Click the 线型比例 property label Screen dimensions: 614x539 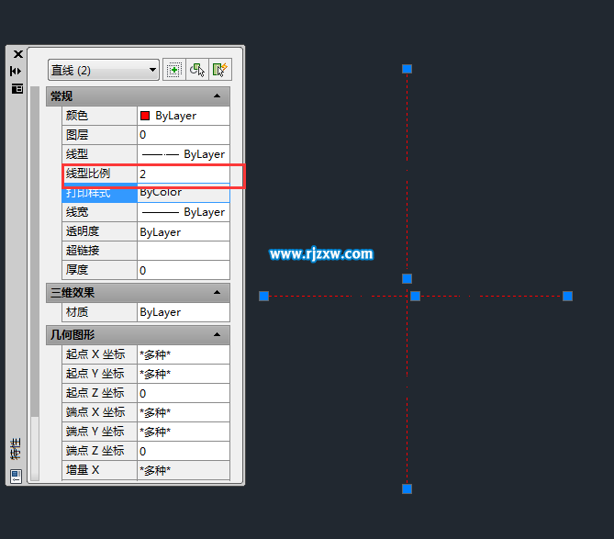(x=88, y=174)
